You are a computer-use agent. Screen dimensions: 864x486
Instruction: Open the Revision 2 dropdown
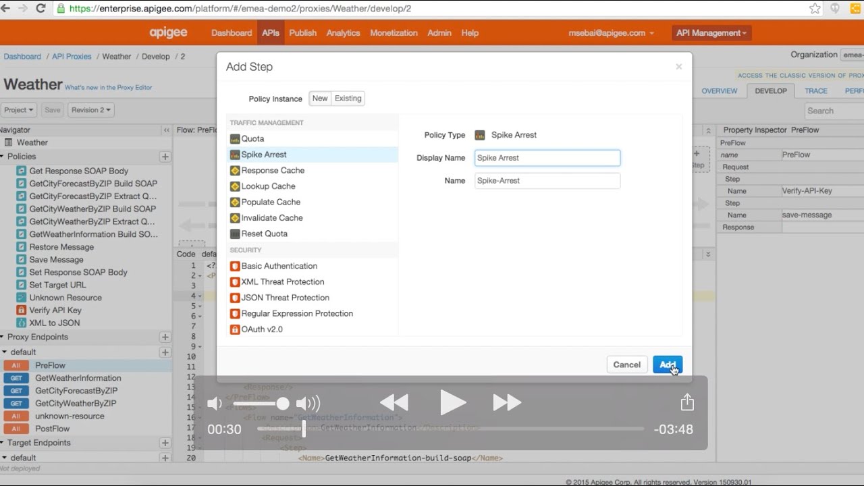coord(91,110)
